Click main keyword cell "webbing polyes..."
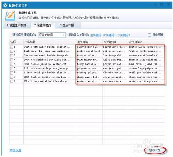173x157 pixels. 88,73
